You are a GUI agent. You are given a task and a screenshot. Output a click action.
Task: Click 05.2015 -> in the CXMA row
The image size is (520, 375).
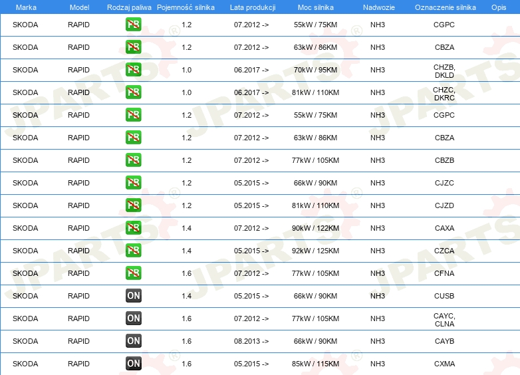(x=251, y=364)
